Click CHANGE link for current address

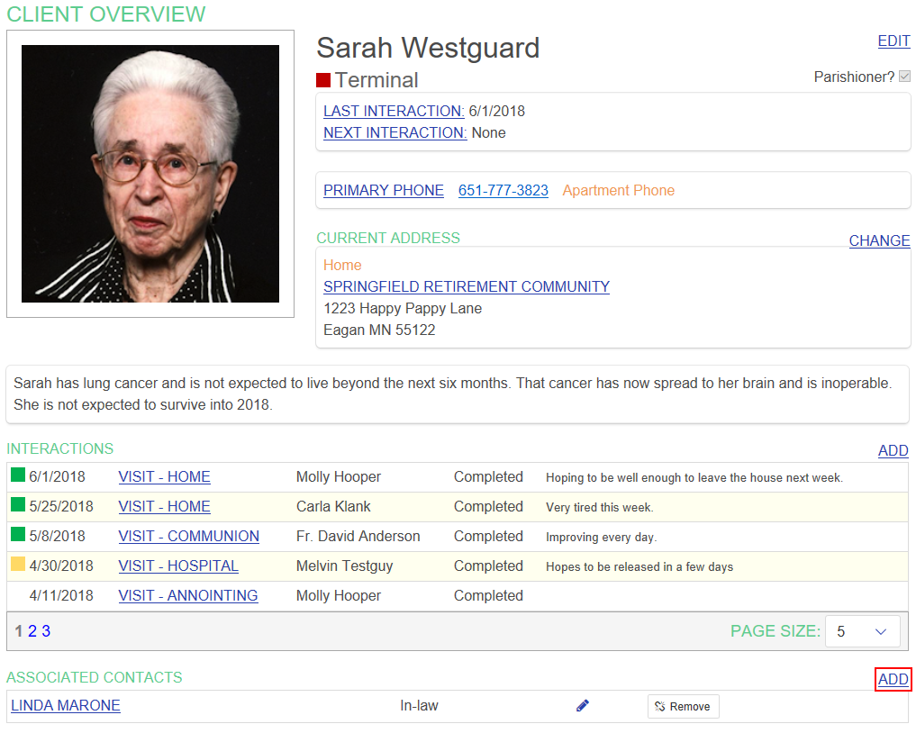pos(879,240)
